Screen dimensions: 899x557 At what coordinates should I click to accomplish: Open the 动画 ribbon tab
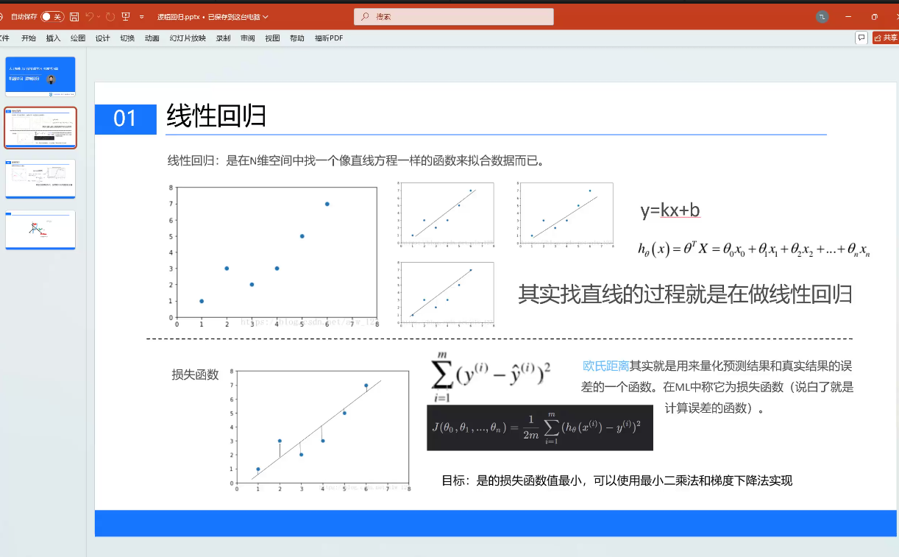(152, 38)
